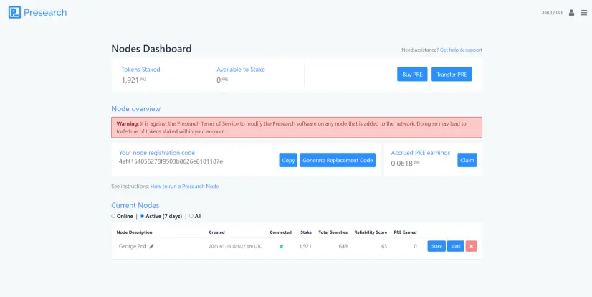Select the Active (7 days) filter
The height and width of the screenshot is (297, 592).
142,216
